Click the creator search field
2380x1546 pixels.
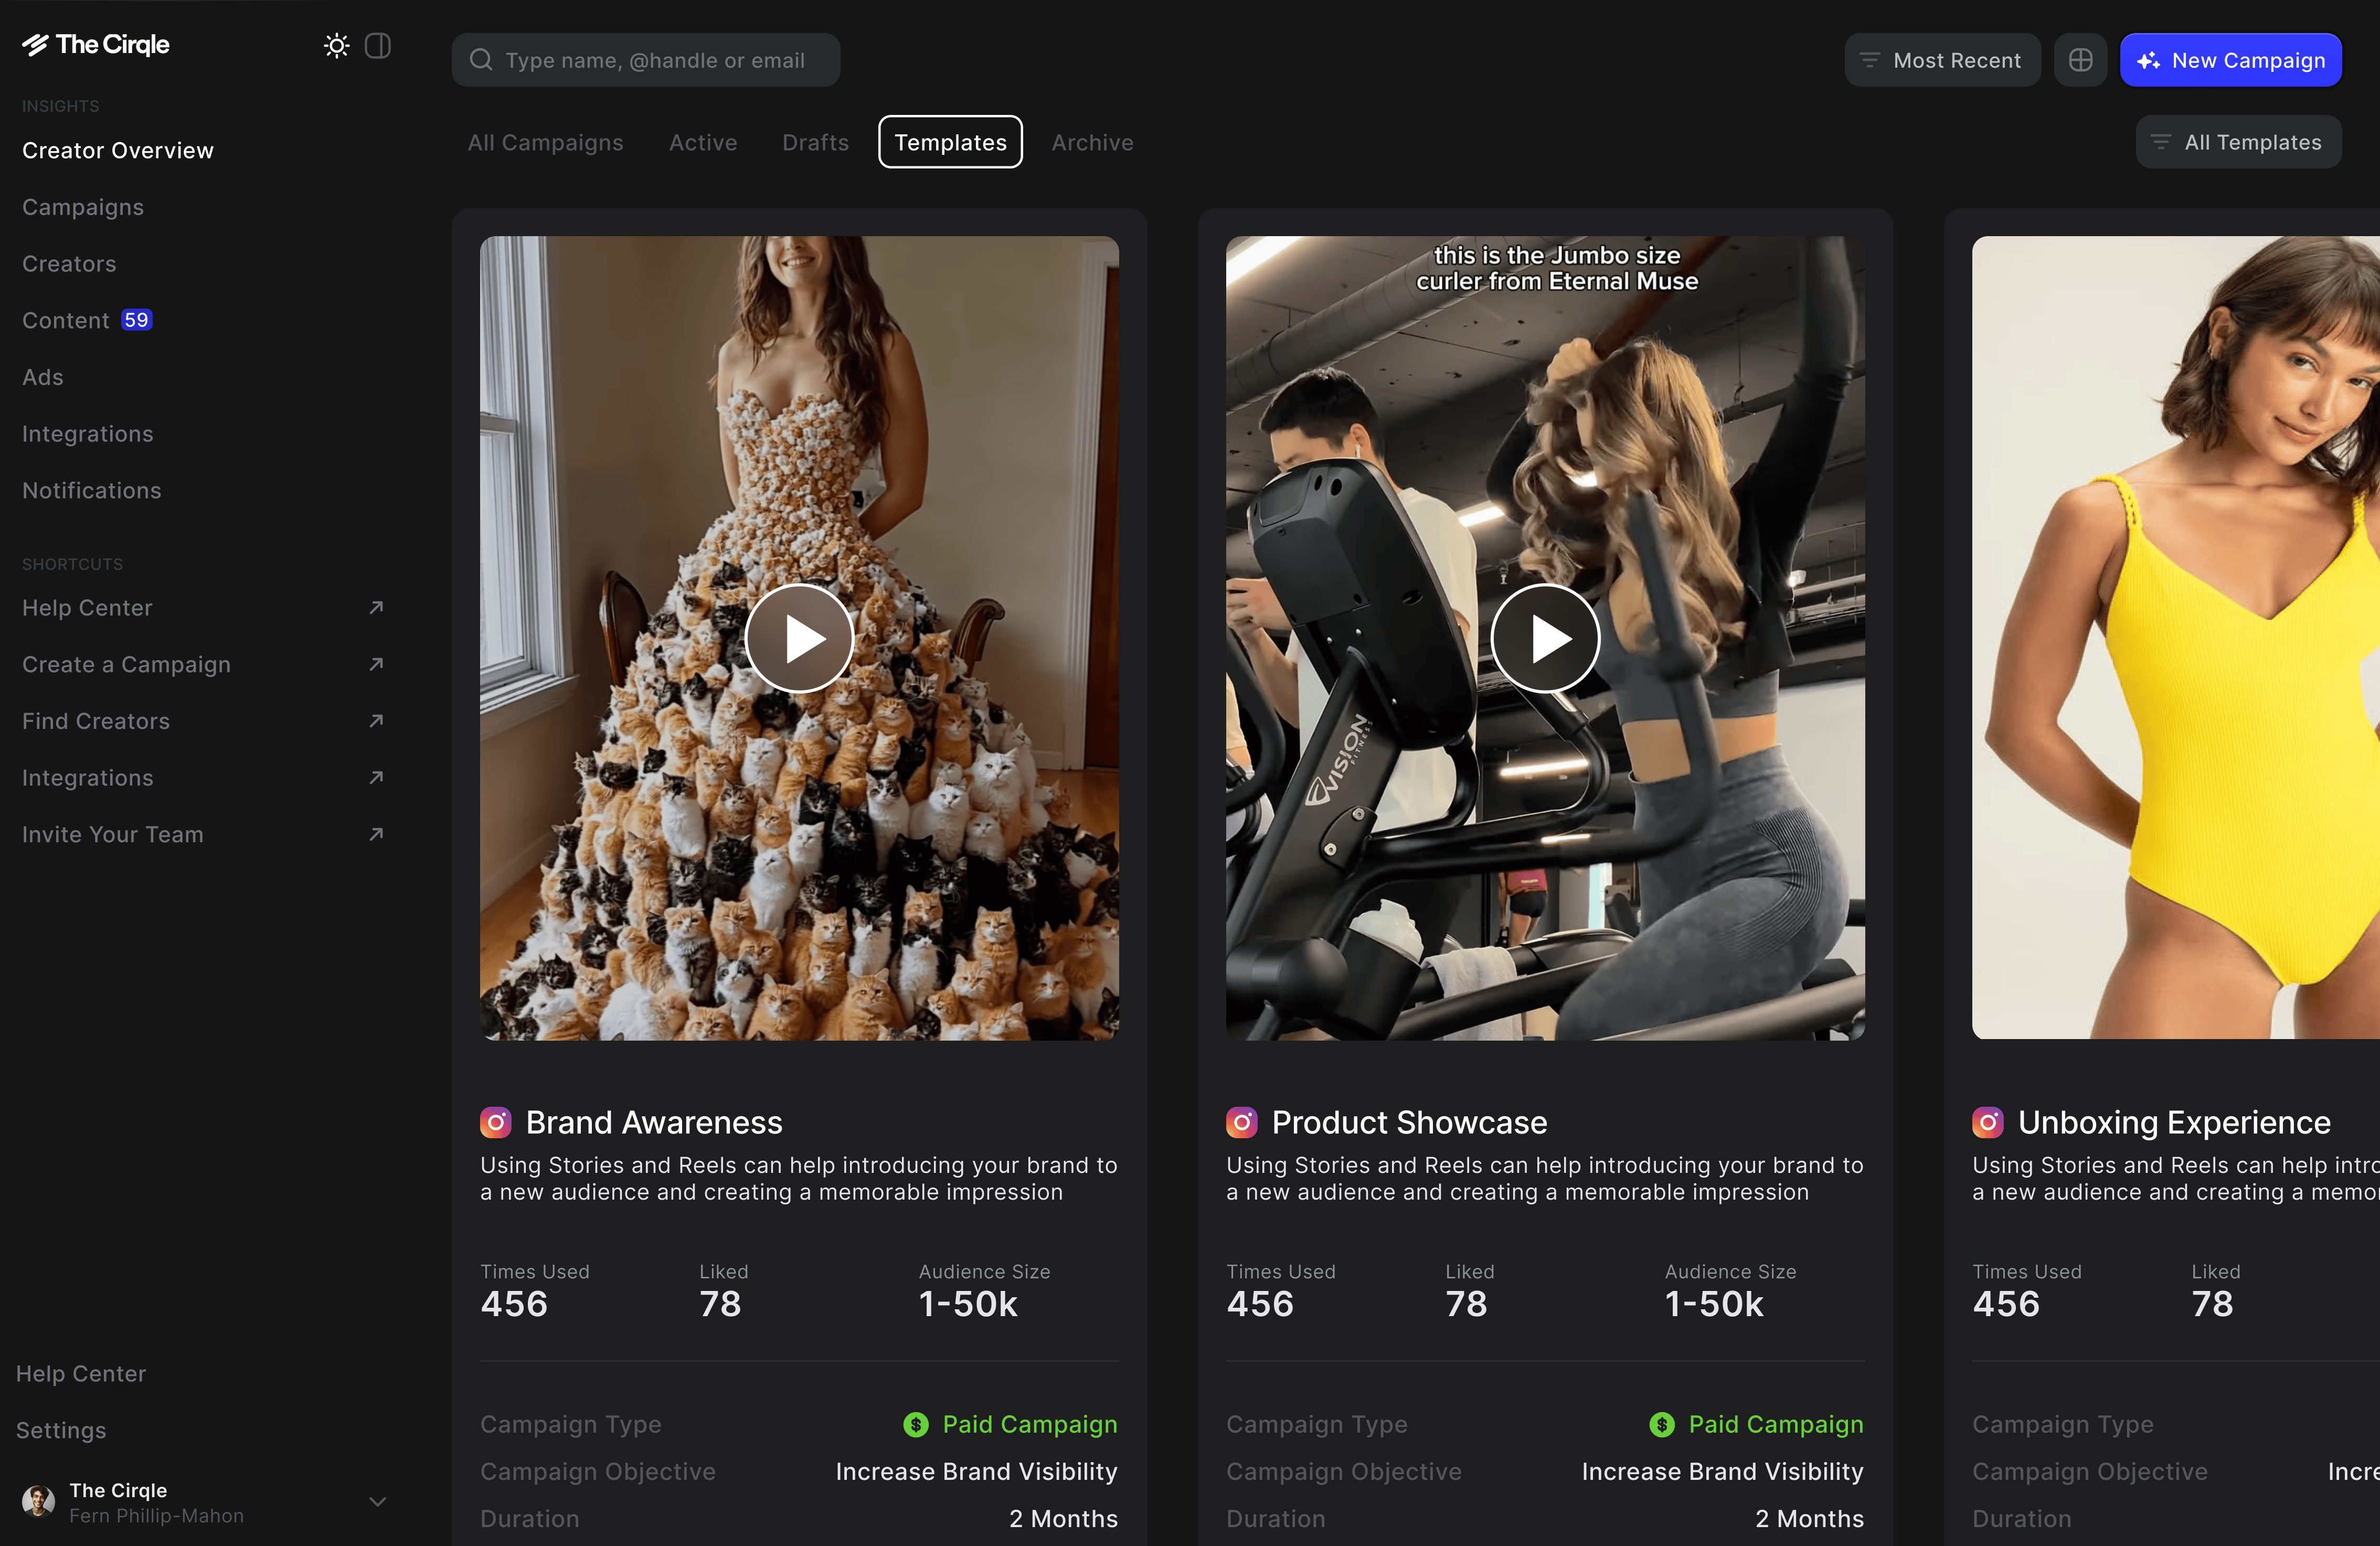654,60
